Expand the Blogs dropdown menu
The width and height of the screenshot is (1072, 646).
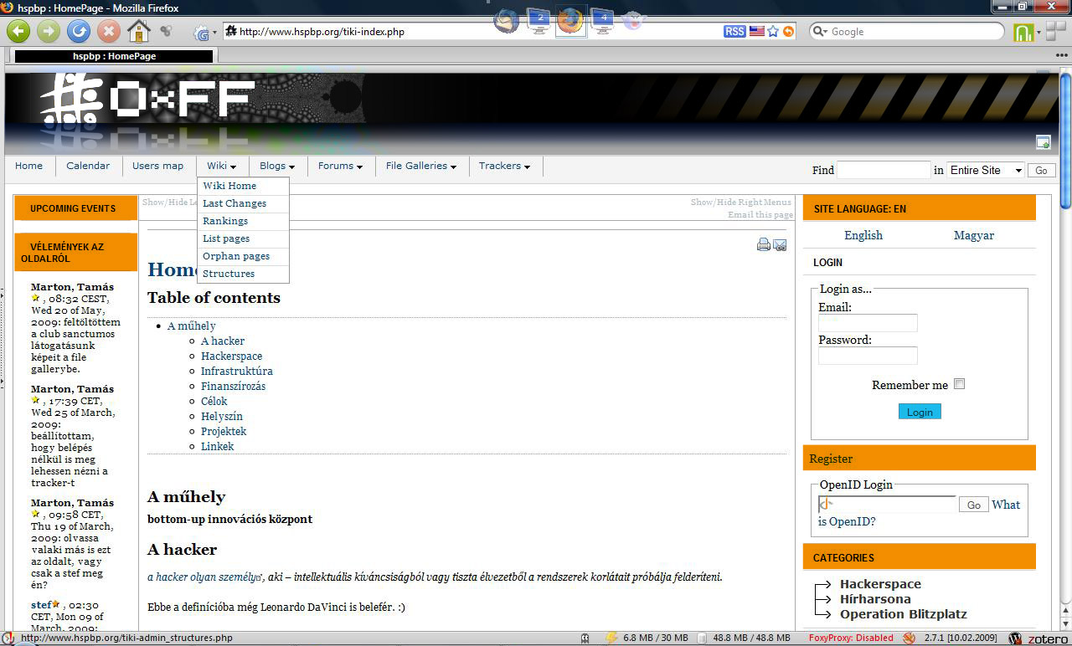[x=277, y=166]
